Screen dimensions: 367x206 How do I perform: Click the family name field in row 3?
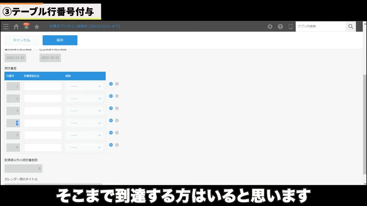point(43,111)
